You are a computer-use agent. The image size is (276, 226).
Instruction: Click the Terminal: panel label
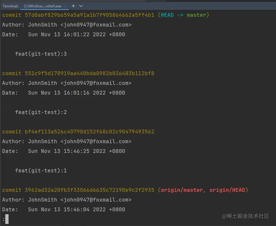point(10,6)
